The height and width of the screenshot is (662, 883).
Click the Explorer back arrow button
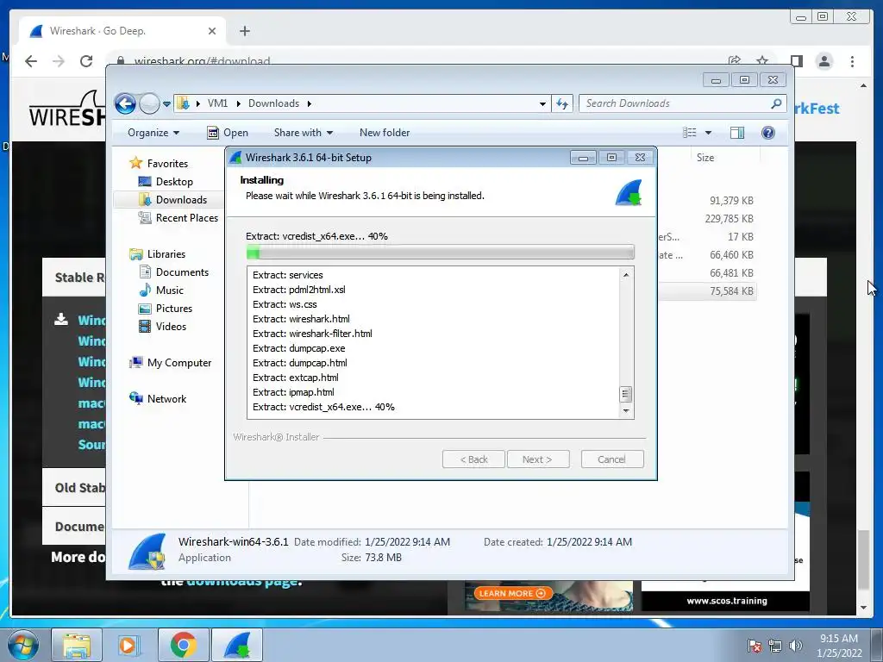125,103
